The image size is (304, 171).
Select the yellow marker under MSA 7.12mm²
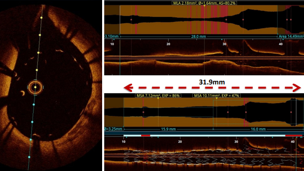click(158, 98)
